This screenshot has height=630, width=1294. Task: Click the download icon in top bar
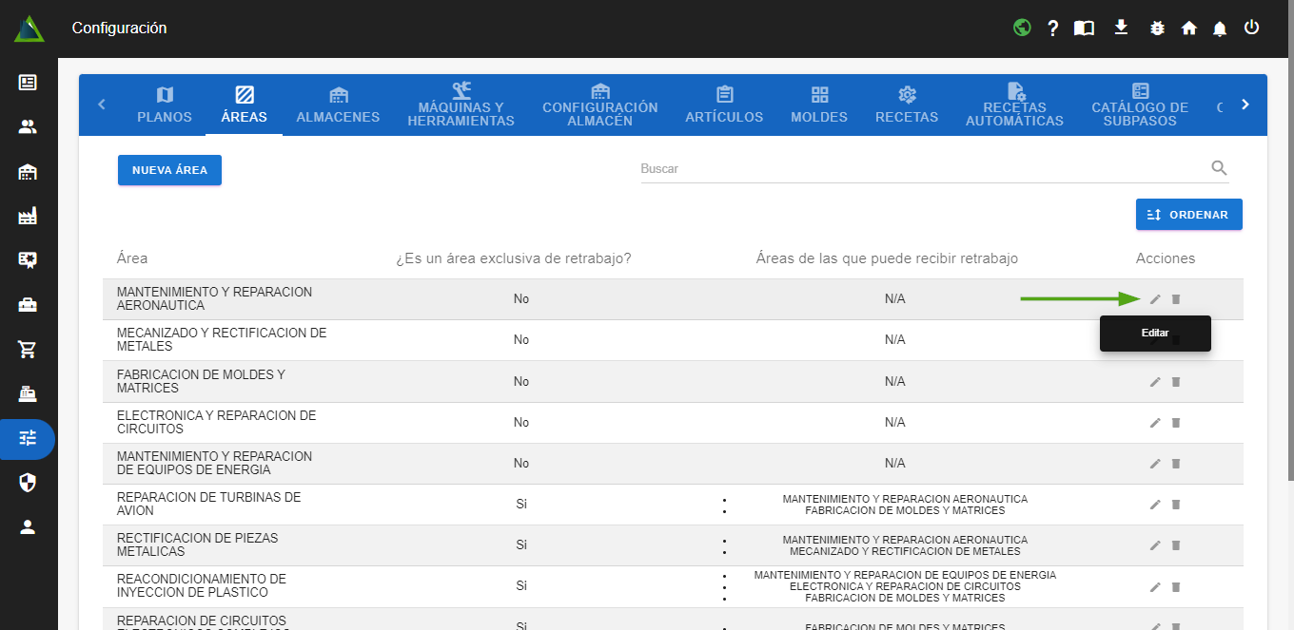[x=1121, y=28]
